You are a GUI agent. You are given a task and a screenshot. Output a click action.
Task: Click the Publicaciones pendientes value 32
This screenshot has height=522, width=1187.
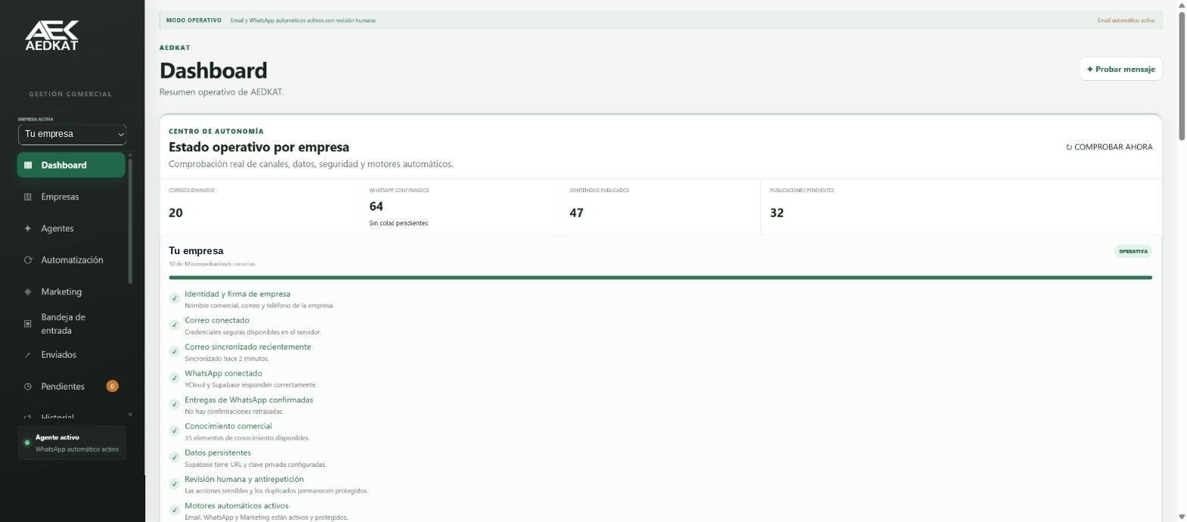click(777, 213)
